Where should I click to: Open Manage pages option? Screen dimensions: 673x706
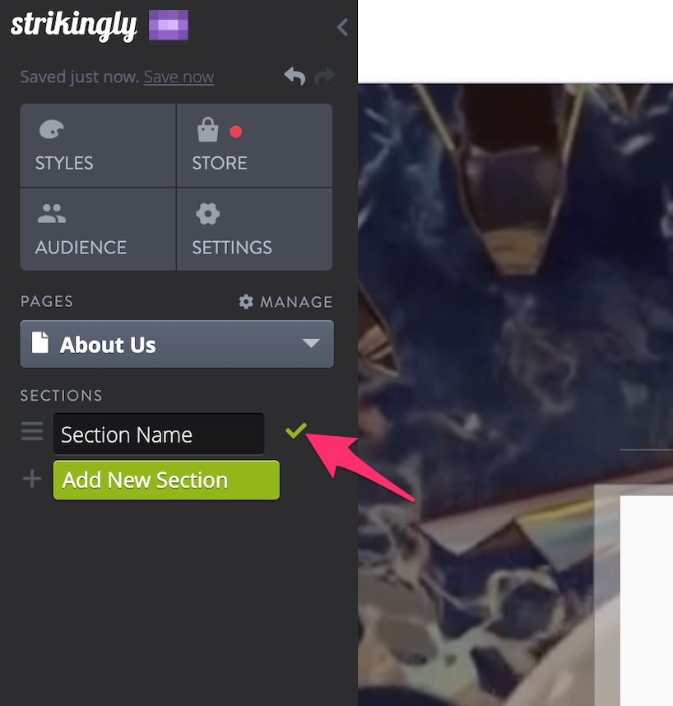285,302
